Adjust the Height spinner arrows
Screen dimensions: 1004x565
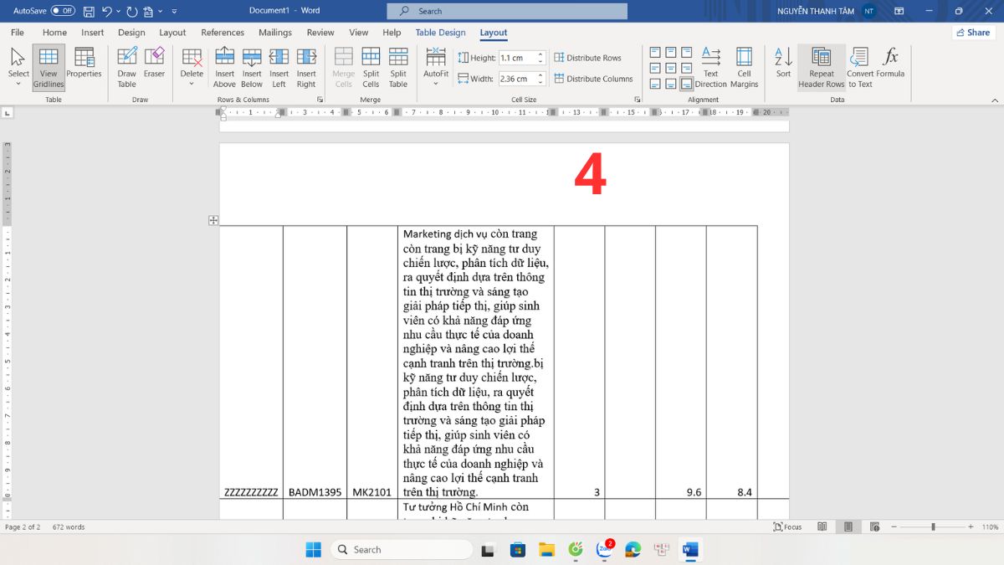click(540, 58)
